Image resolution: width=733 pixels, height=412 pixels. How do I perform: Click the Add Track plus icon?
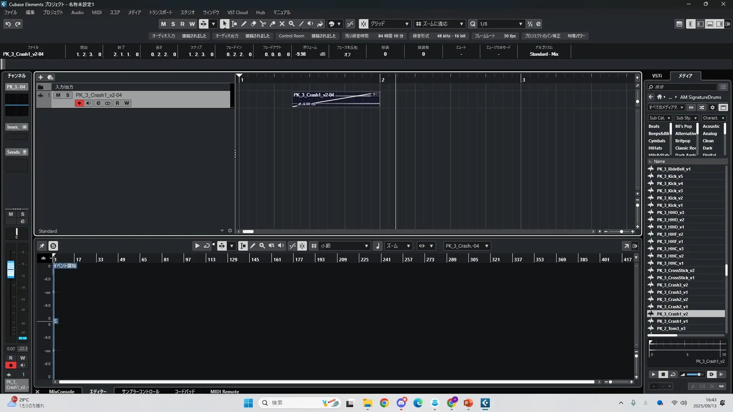40,77
